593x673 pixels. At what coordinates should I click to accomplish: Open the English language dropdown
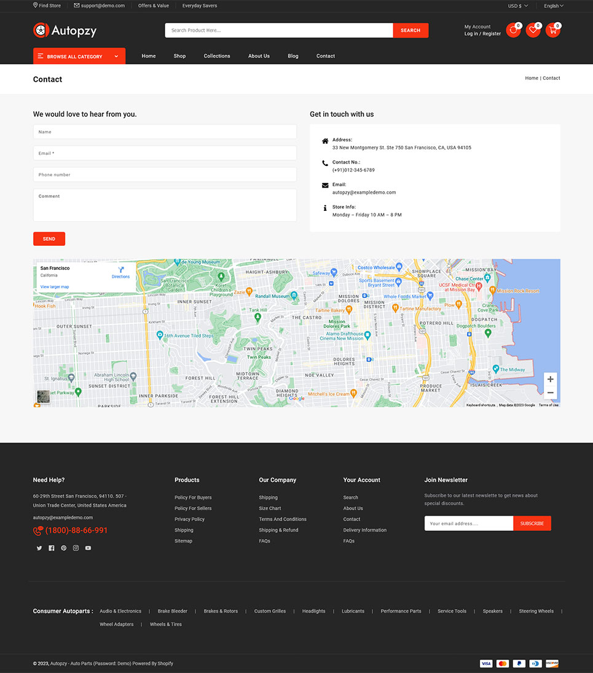pyautogui.click(x=553, y=6)
